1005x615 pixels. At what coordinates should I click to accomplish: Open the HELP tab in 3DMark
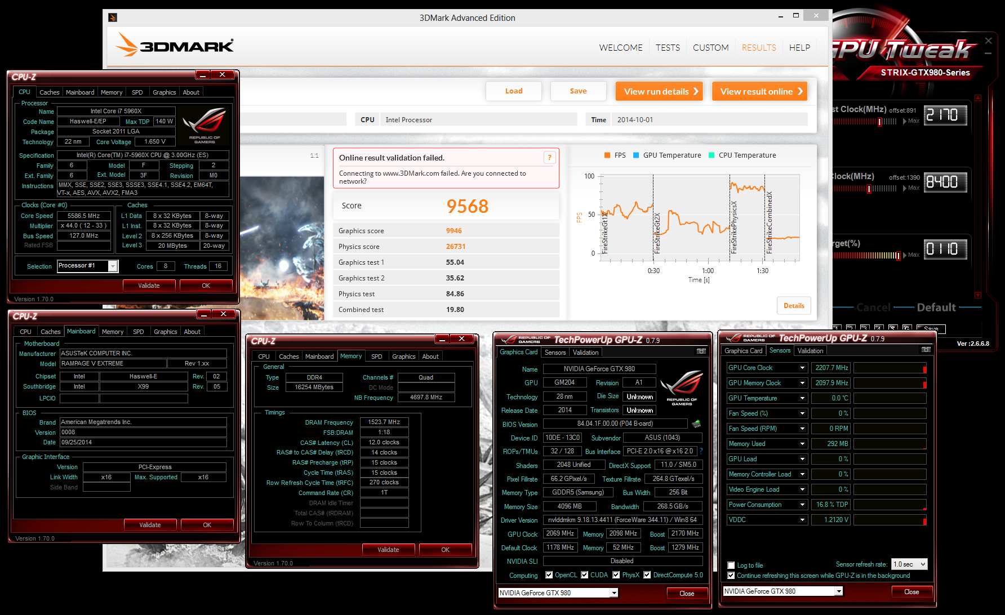tap(799, 48)
